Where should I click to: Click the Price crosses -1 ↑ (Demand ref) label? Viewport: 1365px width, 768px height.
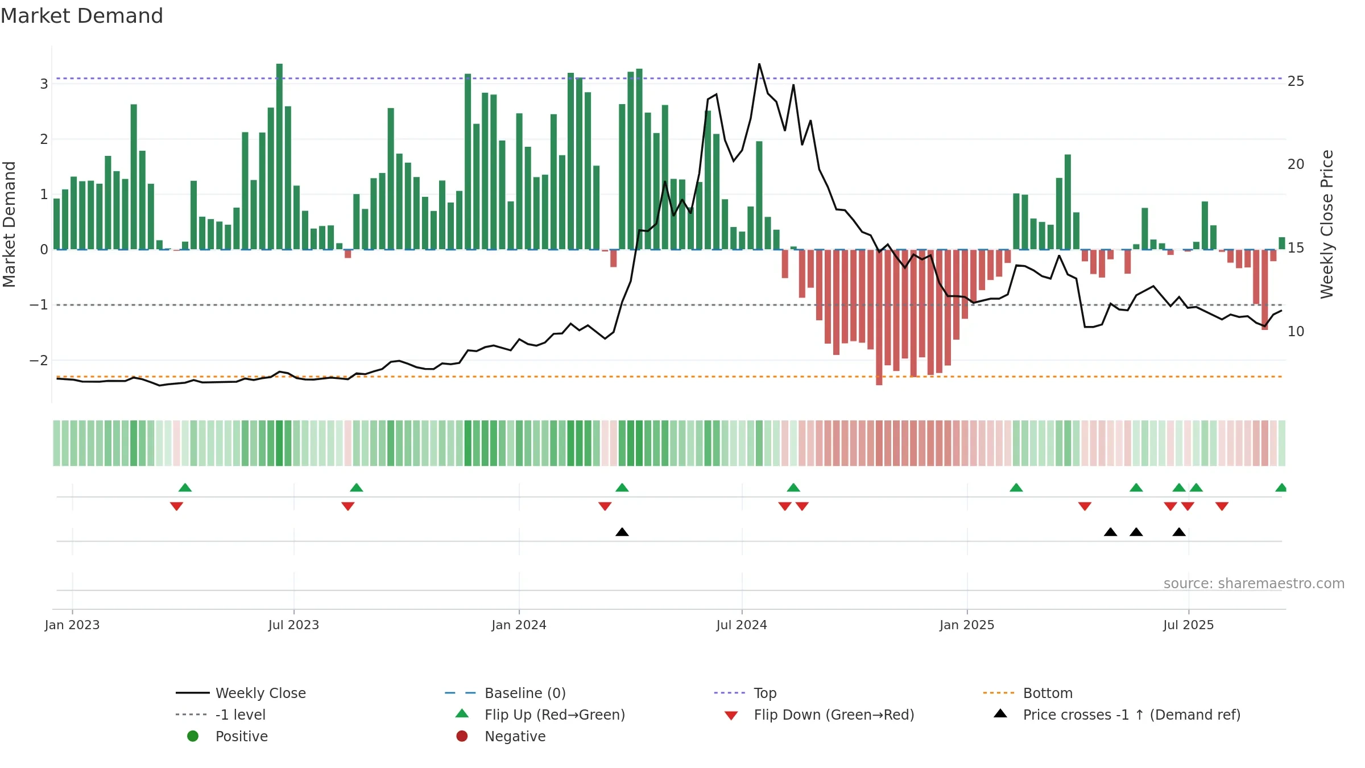pyautogui.click(x=1132, y=715)
